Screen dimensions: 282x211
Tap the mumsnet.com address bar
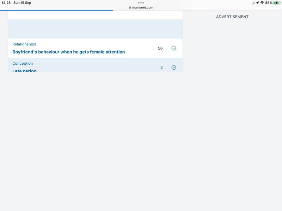pos(142,7)
